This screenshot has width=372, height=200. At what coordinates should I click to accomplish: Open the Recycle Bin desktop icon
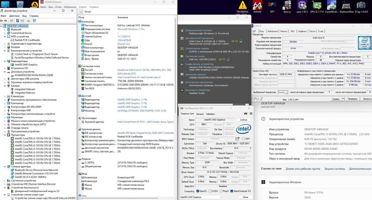[20, 4]
